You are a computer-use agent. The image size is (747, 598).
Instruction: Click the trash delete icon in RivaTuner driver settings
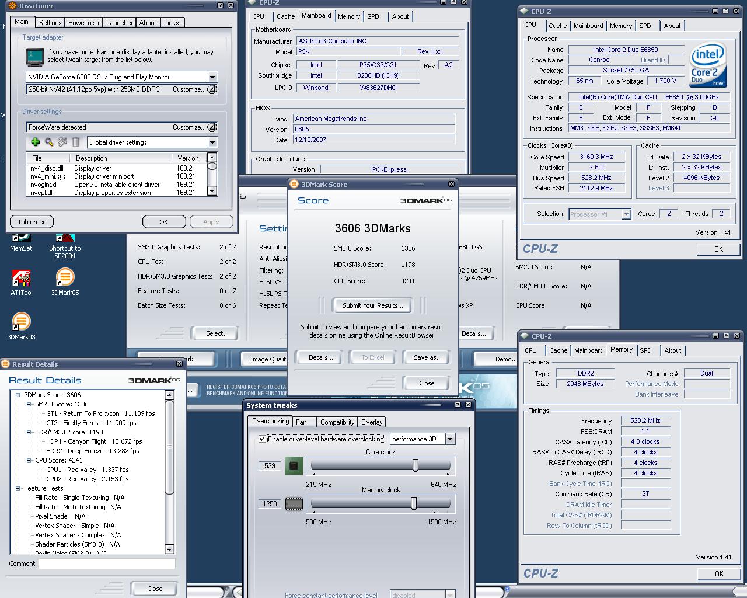tap(76, 142)
